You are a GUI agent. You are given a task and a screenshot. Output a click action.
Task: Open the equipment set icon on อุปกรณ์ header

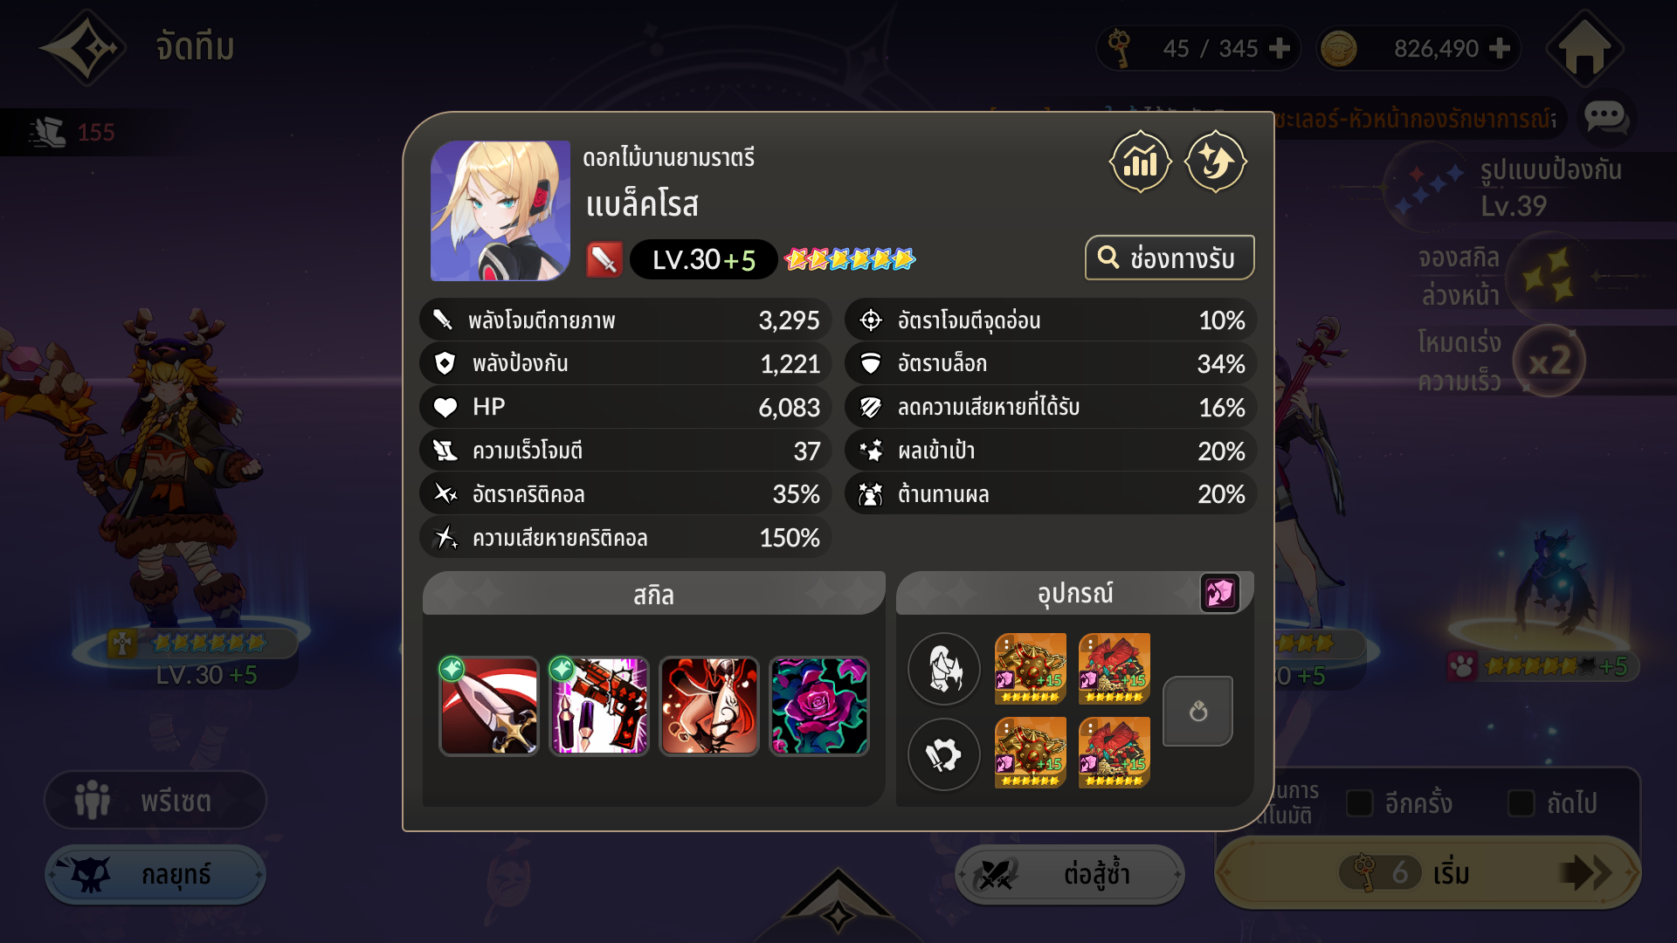pyautogui.click(x=1219, y=594)
